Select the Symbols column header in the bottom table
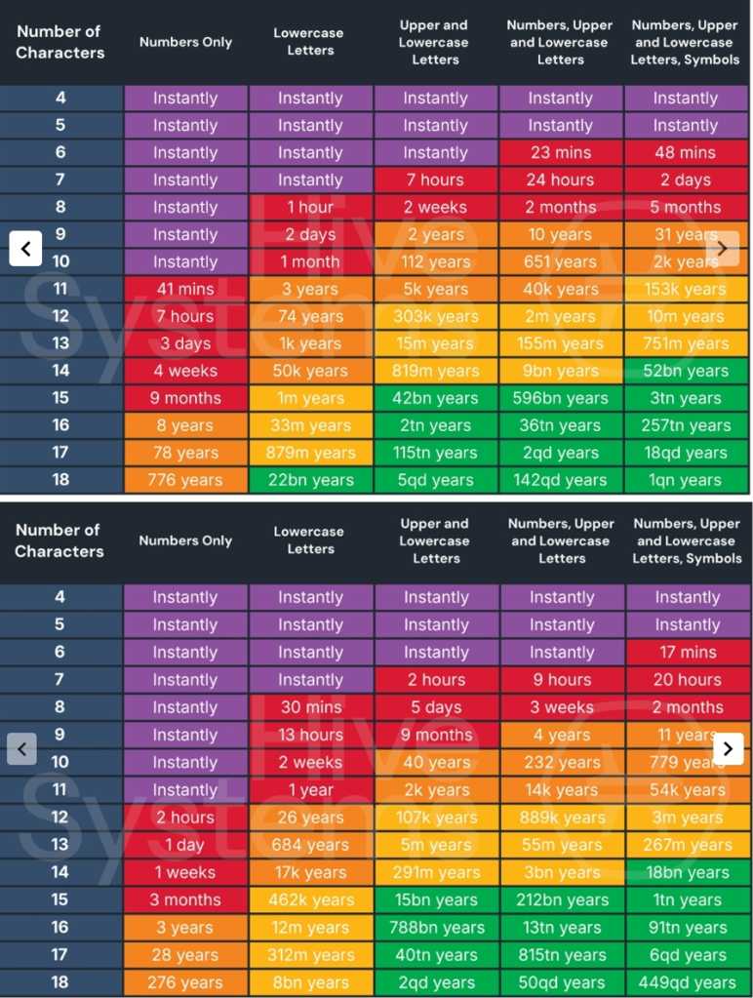The height and width of the screenshot is (998, 753). pos(687,540)
